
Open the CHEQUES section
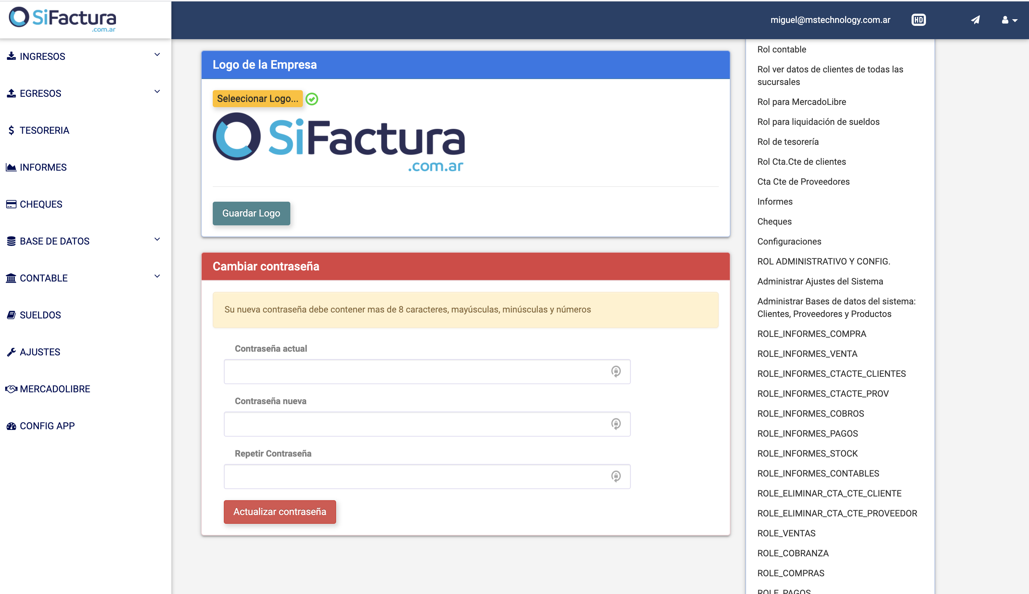(41, 204)
